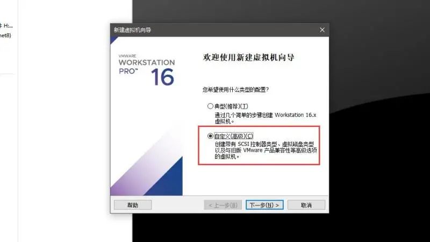The height and width of the screenshot is (242, 430).
Task: Click the net8) entry in the left panel
Action: tap(5, 35)
